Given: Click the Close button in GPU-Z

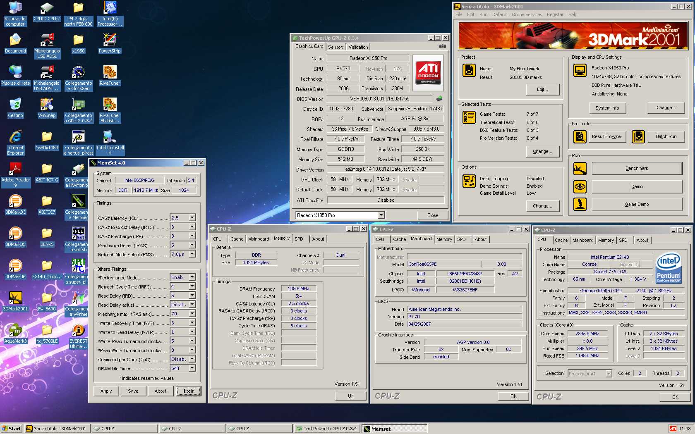Looking at the screenshot, I should (x=433, y=215).
